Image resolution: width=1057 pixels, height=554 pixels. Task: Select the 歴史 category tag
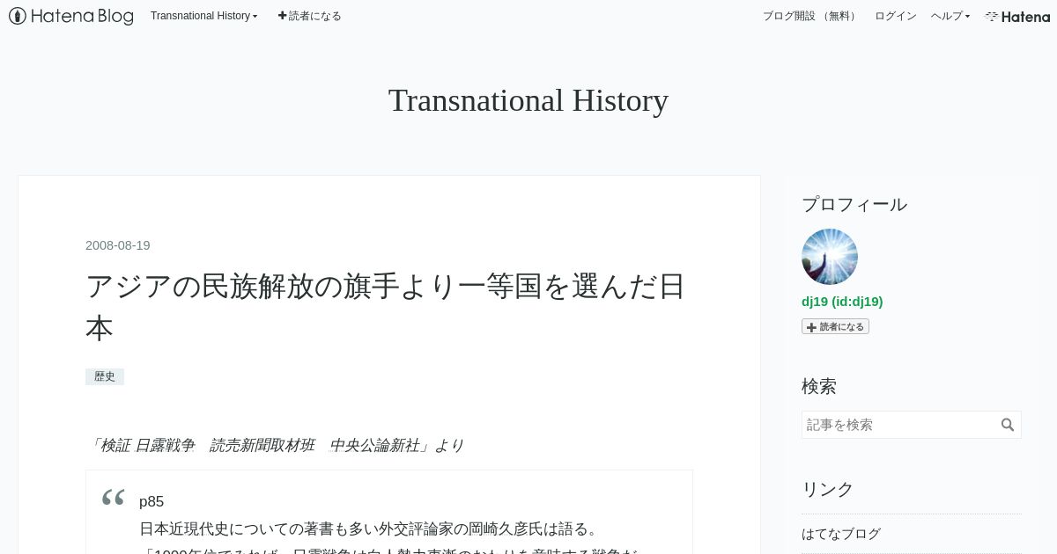point(105,376)
